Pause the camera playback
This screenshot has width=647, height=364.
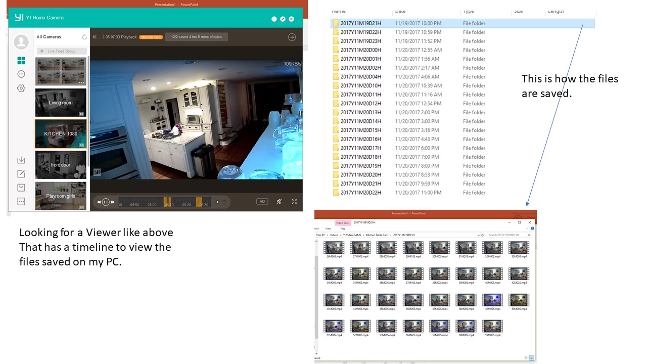[106, 202]
